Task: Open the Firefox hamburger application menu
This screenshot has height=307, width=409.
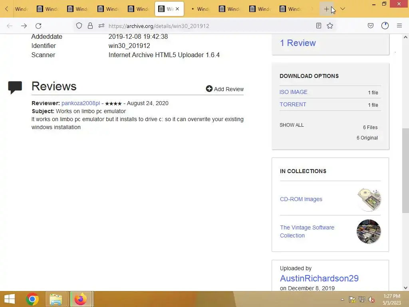Action: click(x=399, y=26)
